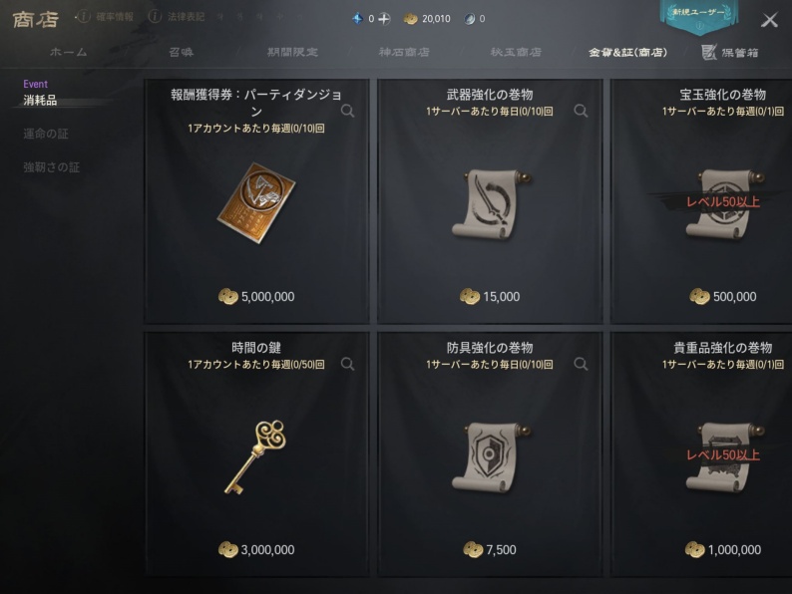The image size is (792, 594).
Task: Go to the ホーム tab
Action: 69,52
